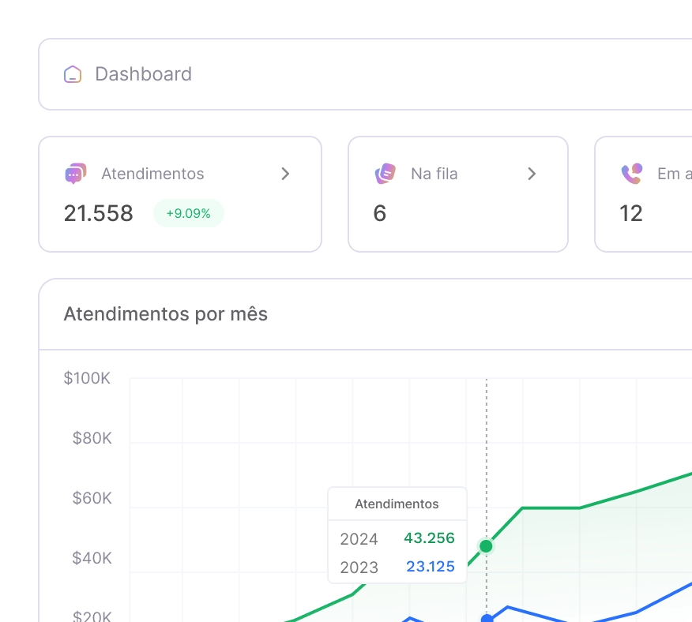Click the Atendimentos por mês heading
Screen dimensions: 692x622
tap(166, 314)
